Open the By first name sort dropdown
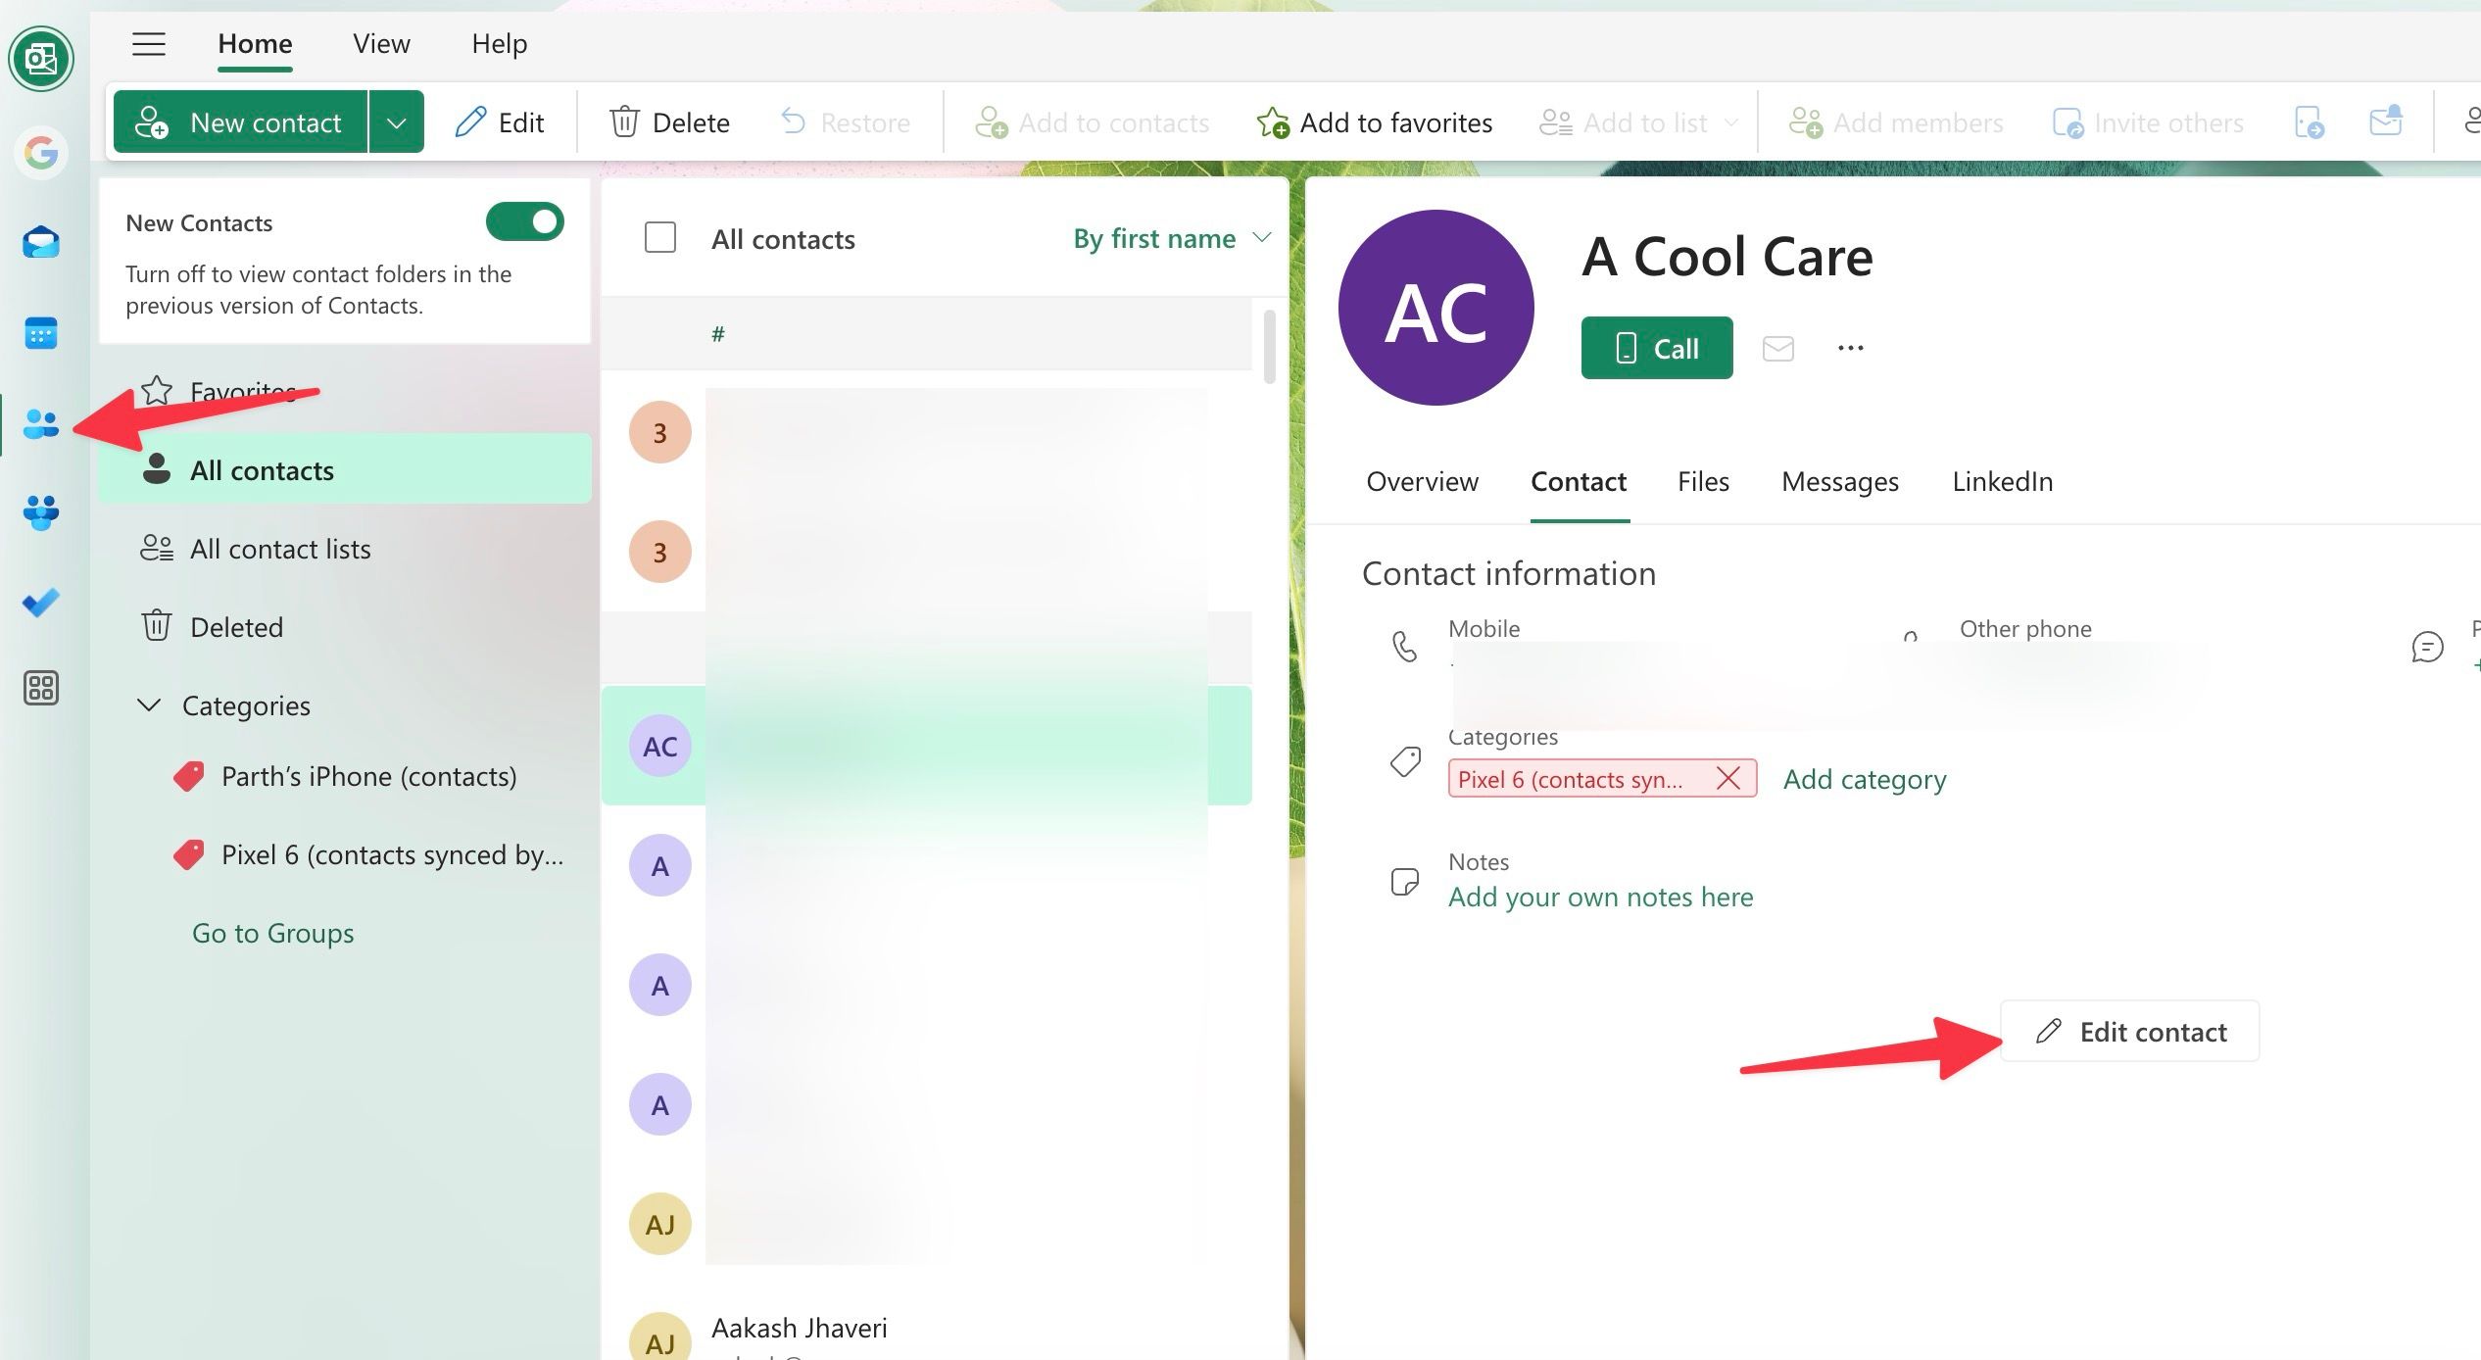The image size is (2481, 1360). [1172, 239]
